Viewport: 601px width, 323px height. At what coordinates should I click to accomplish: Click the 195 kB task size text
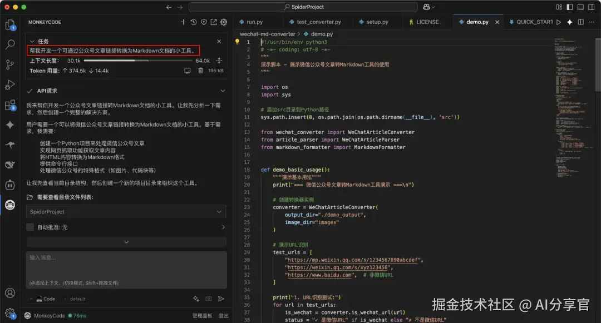[216, 71]
